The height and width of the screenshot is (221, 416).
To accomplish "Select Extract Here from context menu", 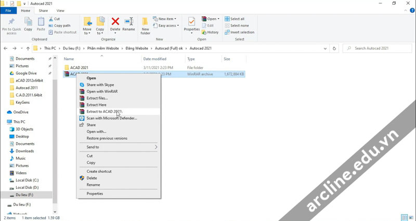I will point(96,105).
